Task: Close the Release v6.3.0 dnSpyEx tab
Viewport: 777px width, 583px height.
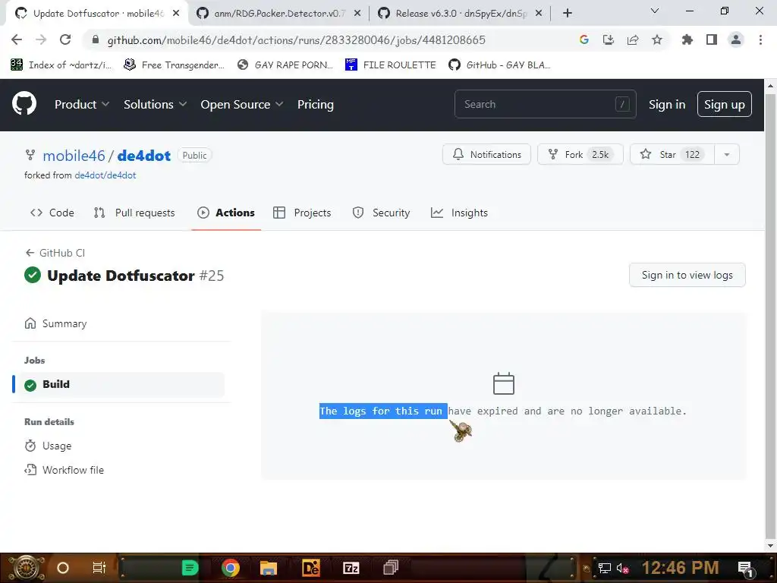Action: (x=539, y=14)
